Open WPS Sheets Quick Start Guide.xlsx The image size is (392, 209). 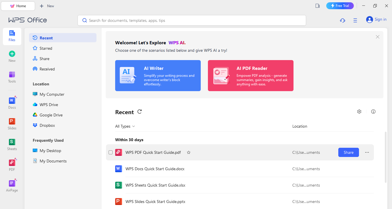point(155,185)
